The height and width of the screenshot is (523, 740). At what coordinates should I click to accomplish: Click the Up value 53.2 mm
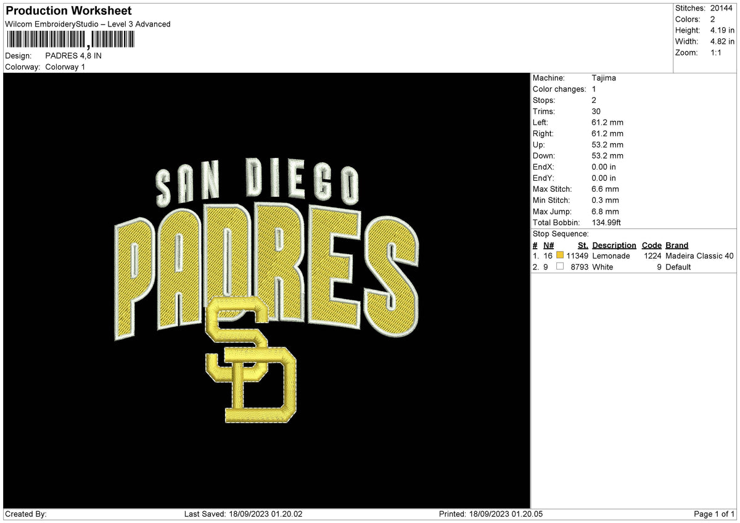coord(607,144)
